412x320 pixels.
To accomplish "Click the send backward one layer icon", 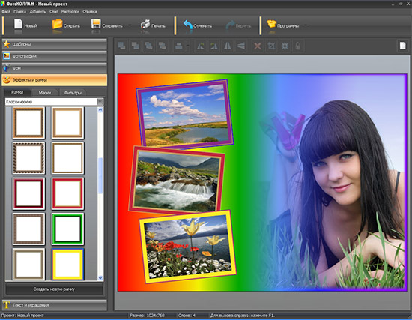I will click(x=149, y=46).
